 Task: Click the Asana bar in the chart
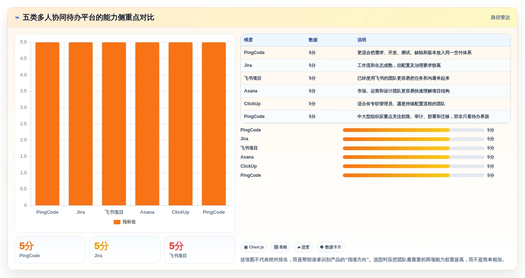tap(147, 124)
